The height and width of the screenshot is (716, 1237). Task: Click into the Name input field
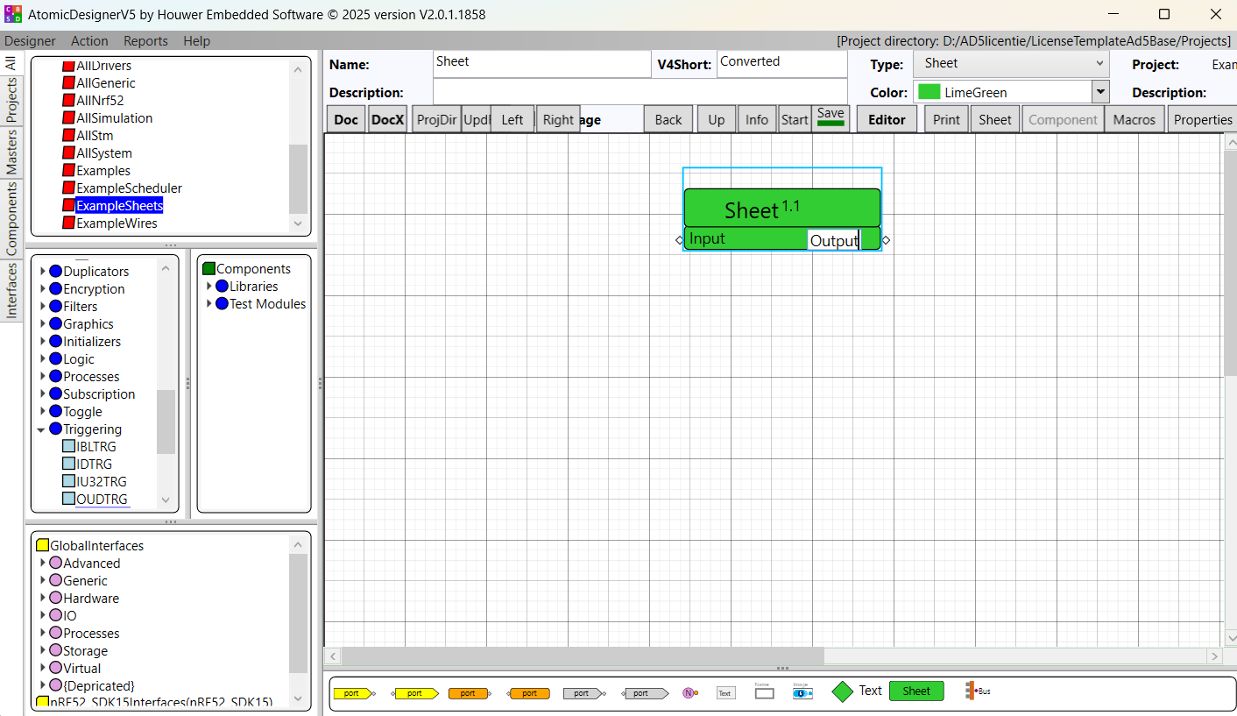pos(541,63)
